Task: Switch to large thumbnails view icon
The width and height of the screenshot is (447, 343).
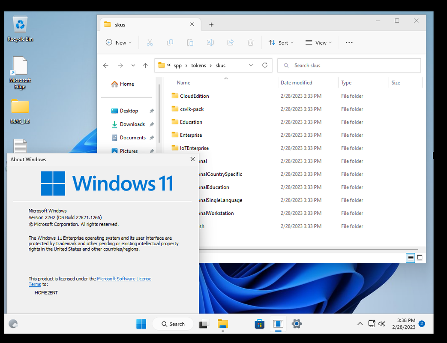Action: pyautogui.click(x=420, y=258)
